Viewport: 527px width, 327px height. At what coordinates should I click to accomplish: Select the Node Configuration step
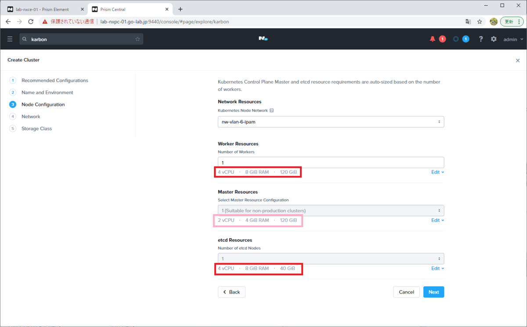(43, 105)
